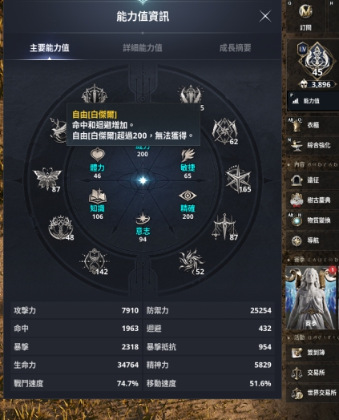The width and height of the screenshot is (339, 420).
Task: Close the 能力值資訊 panel
Action: [265, 16]
